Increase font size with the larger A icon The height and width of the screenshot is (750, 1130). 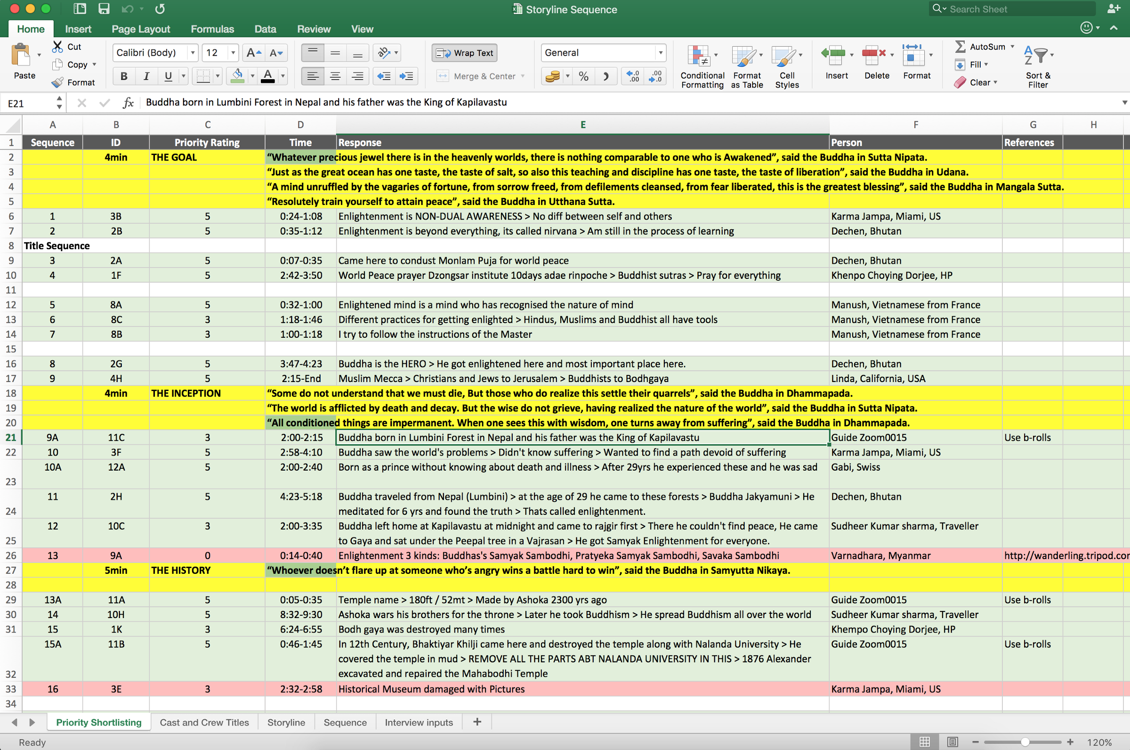253,53
